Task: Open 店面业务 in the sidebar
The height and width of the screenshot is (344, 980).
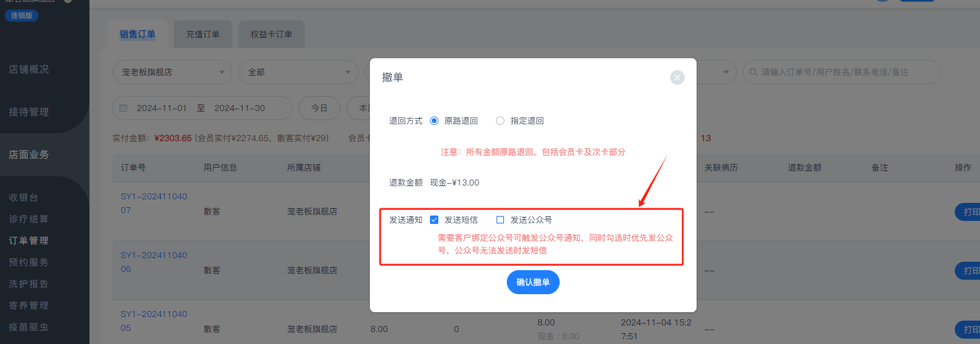Action: point(29,155)
